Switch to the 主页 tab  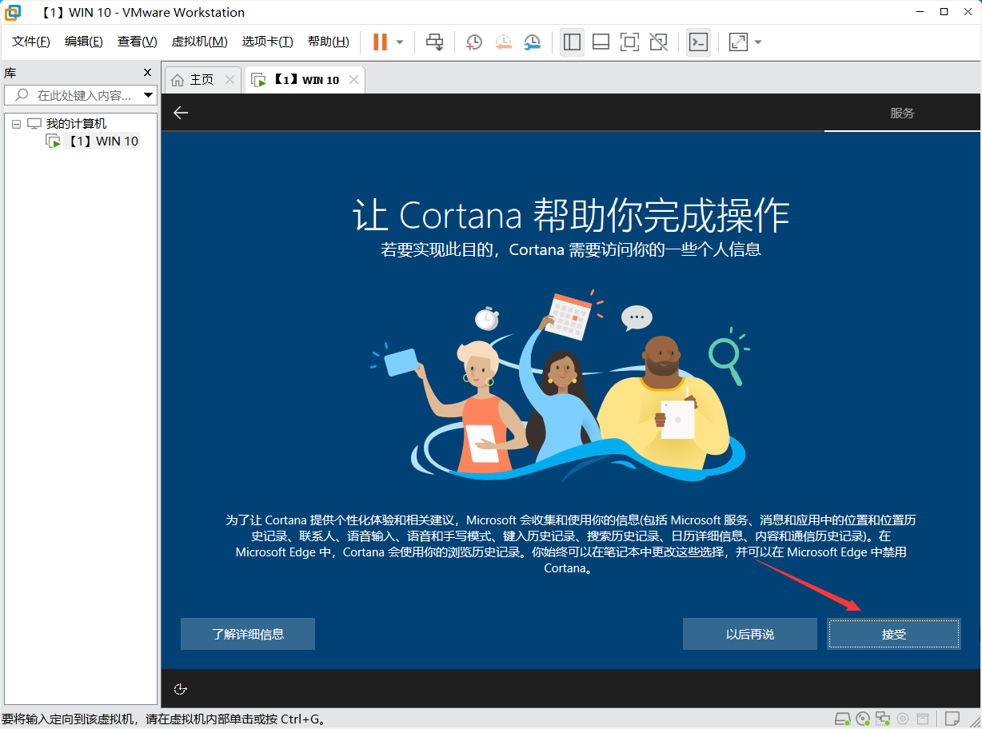(202, 80)
